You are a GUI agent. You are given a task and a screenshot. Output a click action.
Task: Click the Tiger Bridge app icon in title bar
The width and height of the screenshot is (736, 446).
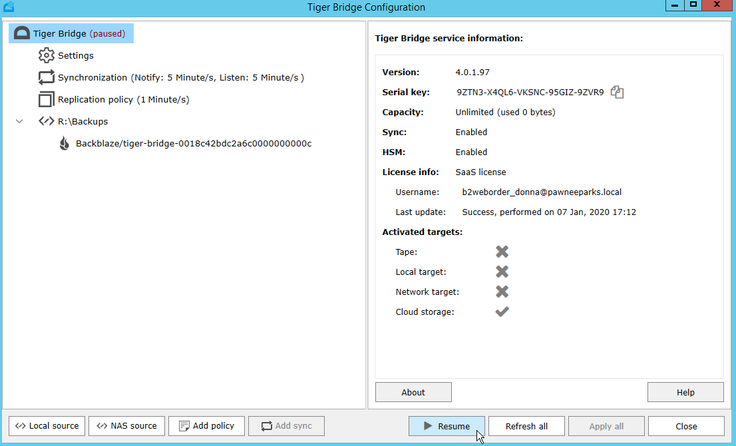(9, 7)
